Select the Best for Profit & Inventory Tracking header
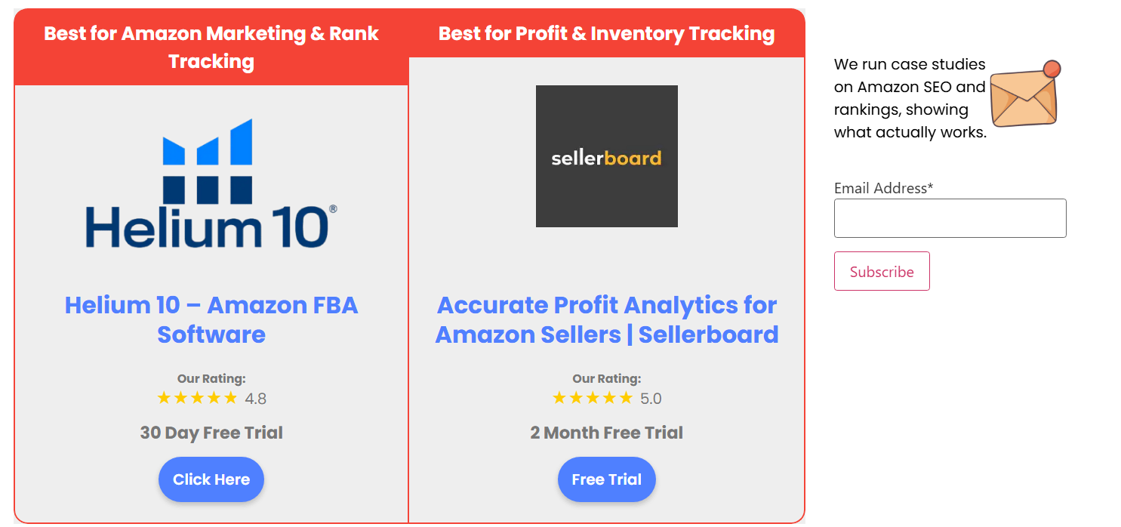 click(x=606, y=33)
